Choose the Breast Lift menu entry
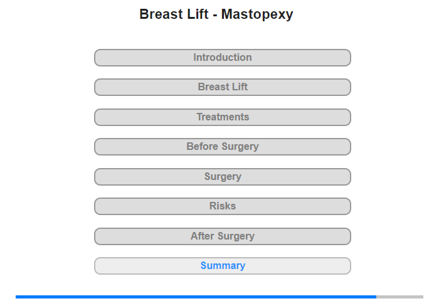 point(223,87)
